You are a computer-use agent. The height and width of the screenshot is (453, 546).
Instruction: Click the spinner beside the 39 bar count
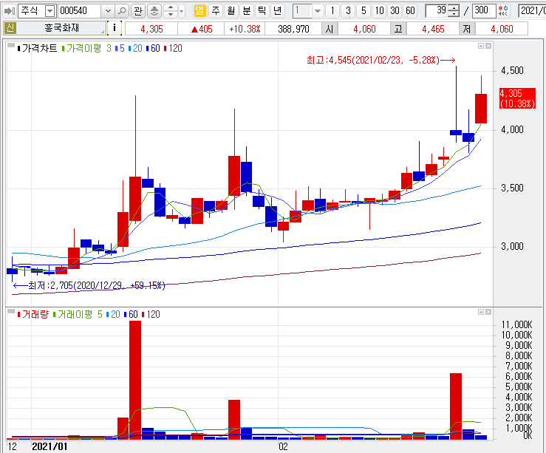[x=453, y=11]
